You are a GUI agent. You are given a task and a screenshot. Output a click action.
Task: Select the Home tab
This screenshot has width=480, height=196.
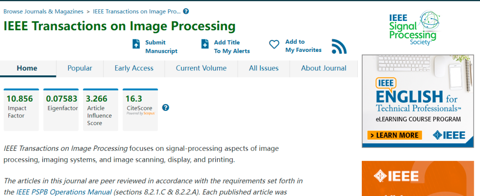coord(27,68)
